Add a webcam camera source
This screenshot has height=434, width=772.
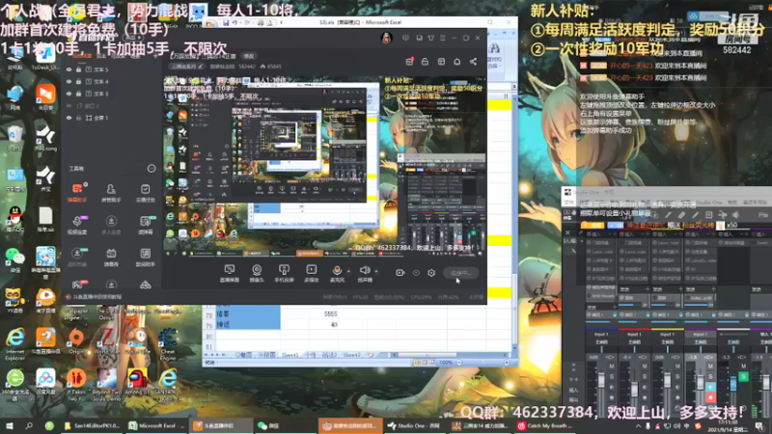tap(257, 273)
